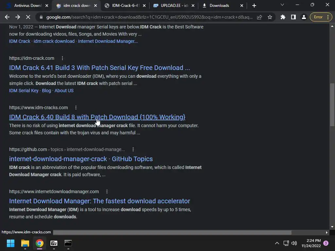Screen dimensions: 335x251
Task: Share this page icon in address bar
Action: 259,17
